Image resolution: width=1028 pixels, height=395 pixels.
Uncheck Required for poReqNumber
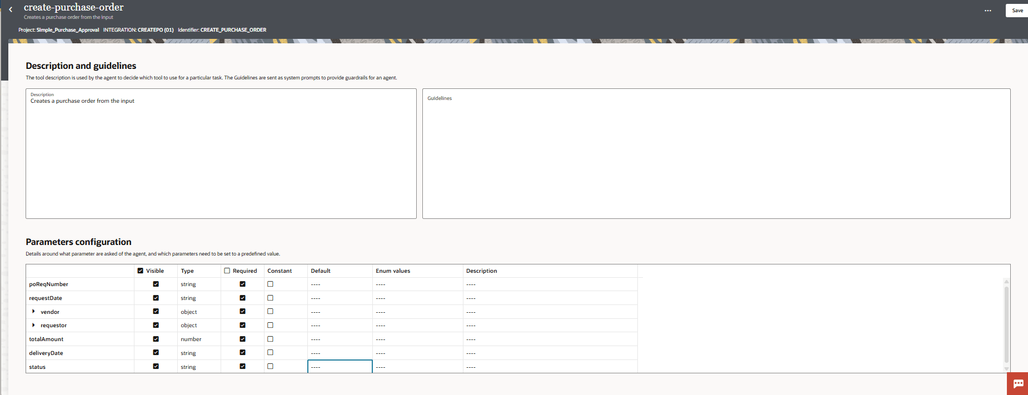tap(243, 284)
